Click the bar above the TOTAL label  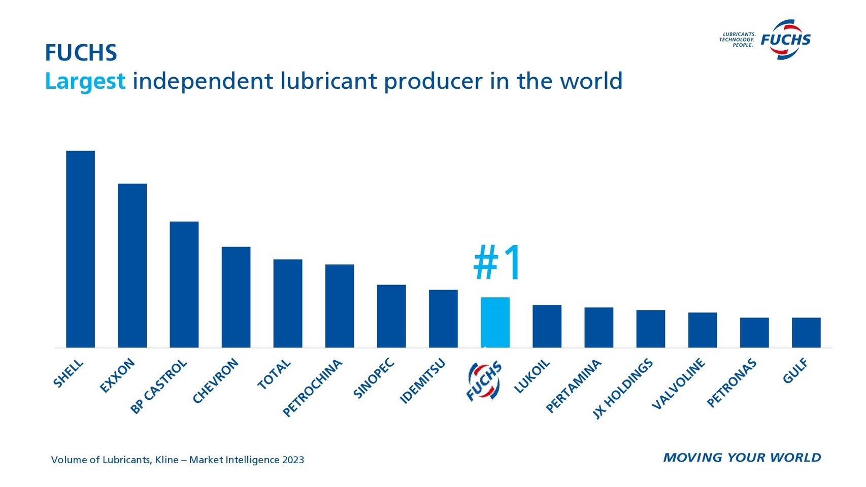coord(287,303)
